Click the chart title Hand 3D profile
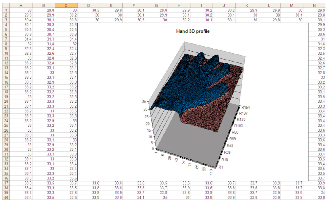Viewport: 327px width, 202px height. click(x=193, y=31)
